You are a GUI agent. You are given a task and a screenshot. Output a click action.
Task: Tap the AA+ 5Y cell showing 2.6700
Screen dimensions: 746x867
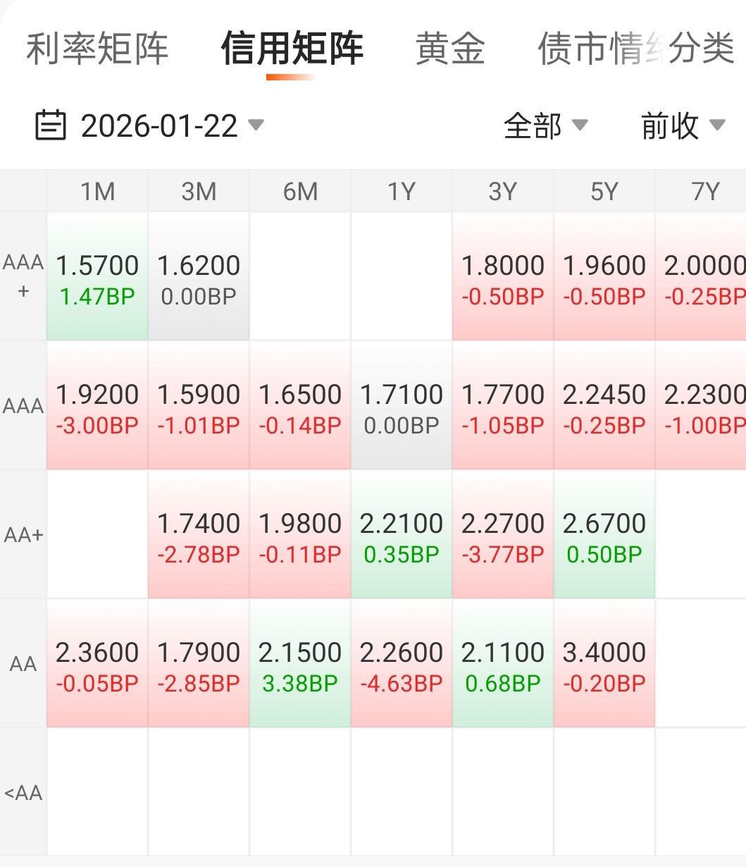[604, 535]
